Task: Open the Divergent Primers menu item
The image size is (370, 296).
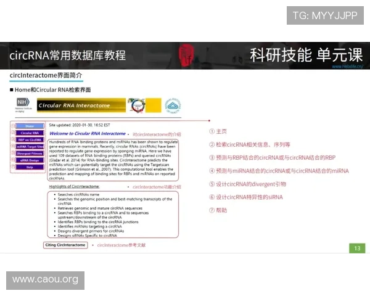Action: (x=30, y=154)
